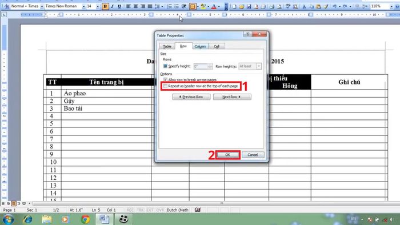Undo the last action
The height and width of the screenshot is (225, 400).
[x=334, y=6]
